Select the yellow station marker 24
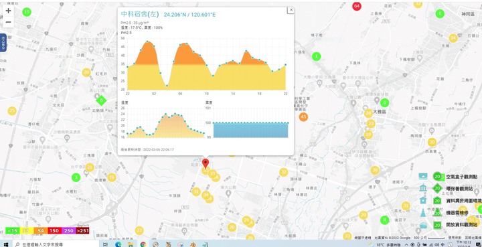 coord(453,38)
